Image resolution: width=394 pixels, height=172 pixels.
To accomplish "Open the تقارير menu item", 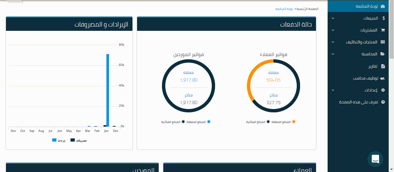I will click(x=372, y=66).
